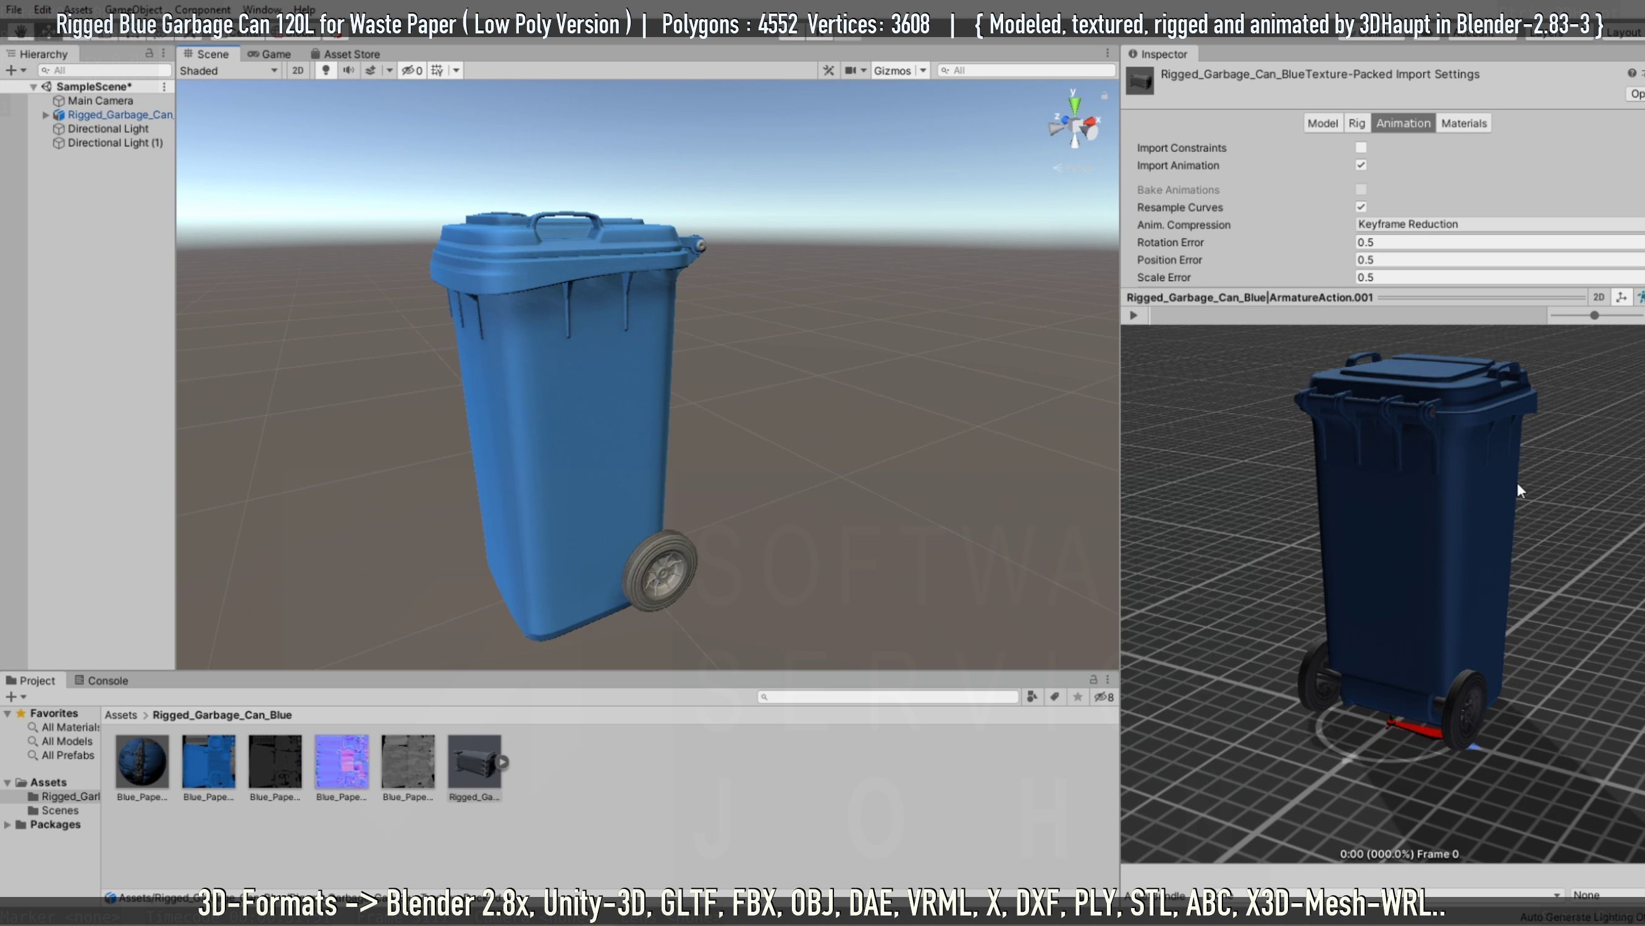
Task: Click hidden packages count icon in Project
Action: click(x=1104, y=697)
